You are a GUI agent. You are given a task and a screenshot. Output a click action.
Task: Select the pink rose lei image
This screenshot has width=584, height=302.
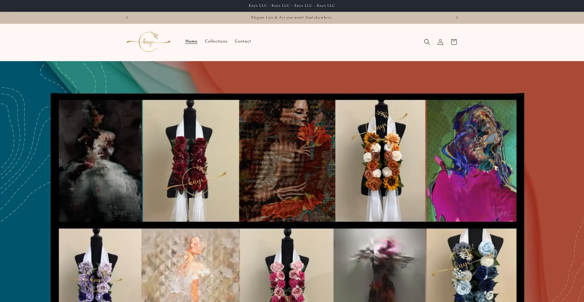pyautogui.click(x=287, y=265)
